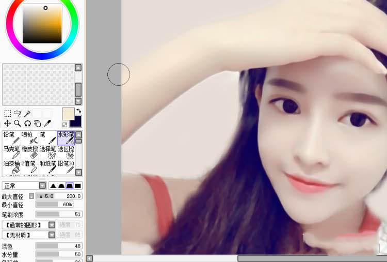
Task: Choose the 和纸笔 washi paper brush
Action: (48, 167)
